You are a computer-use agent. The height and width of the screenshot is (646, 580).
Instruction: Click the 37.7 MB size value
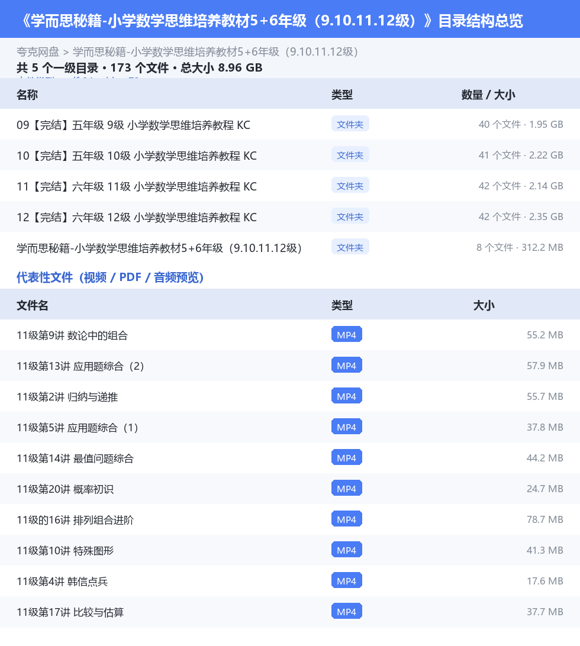pos(545,612)
